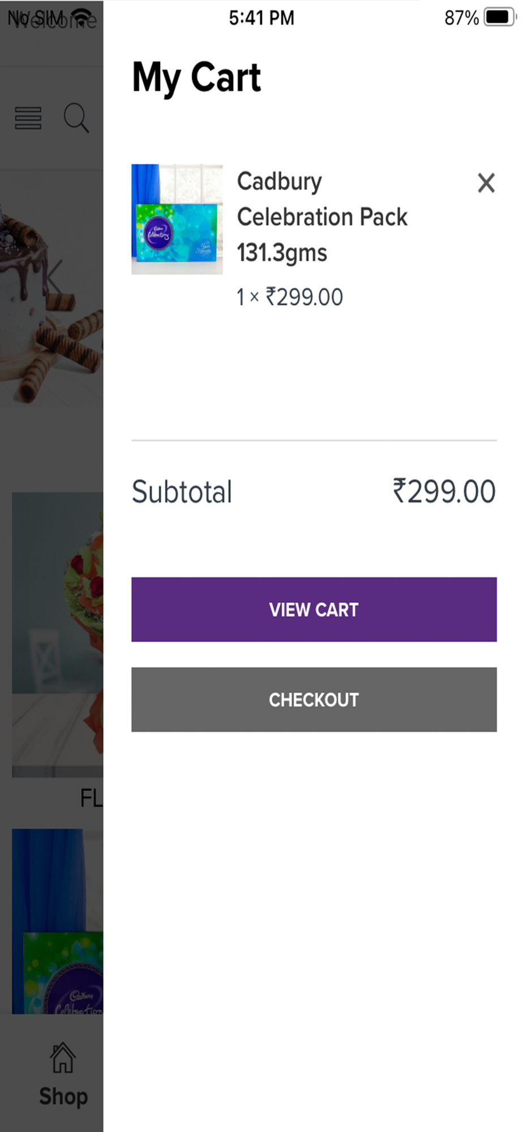Image resolution: width=523 pixels, height=1132 pixels.
Task: Go to previous banner slide arrow
Action: 54,277
